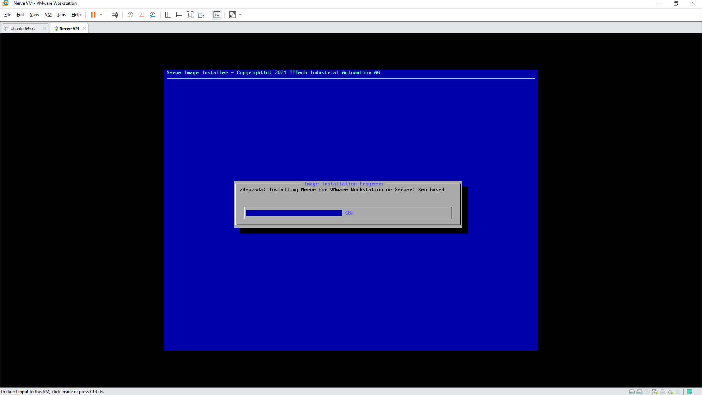Viewport: 702px width, 395px height.
Task: Open the Edit menu
Action: coord(20,15)
